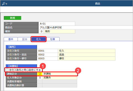Click the 主仕入取引 row label
Image resolution: width=133 pixels, height=91 pixels.
point(21,51)
